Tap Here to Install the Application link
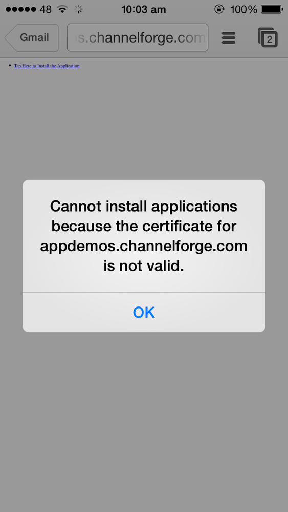The image size is (288, 512). point(47,66)
